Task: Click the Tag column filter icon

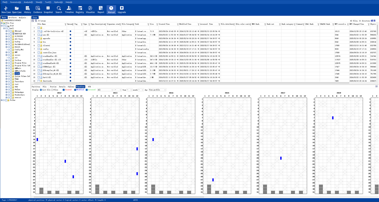Action: (x=82, y=24)
